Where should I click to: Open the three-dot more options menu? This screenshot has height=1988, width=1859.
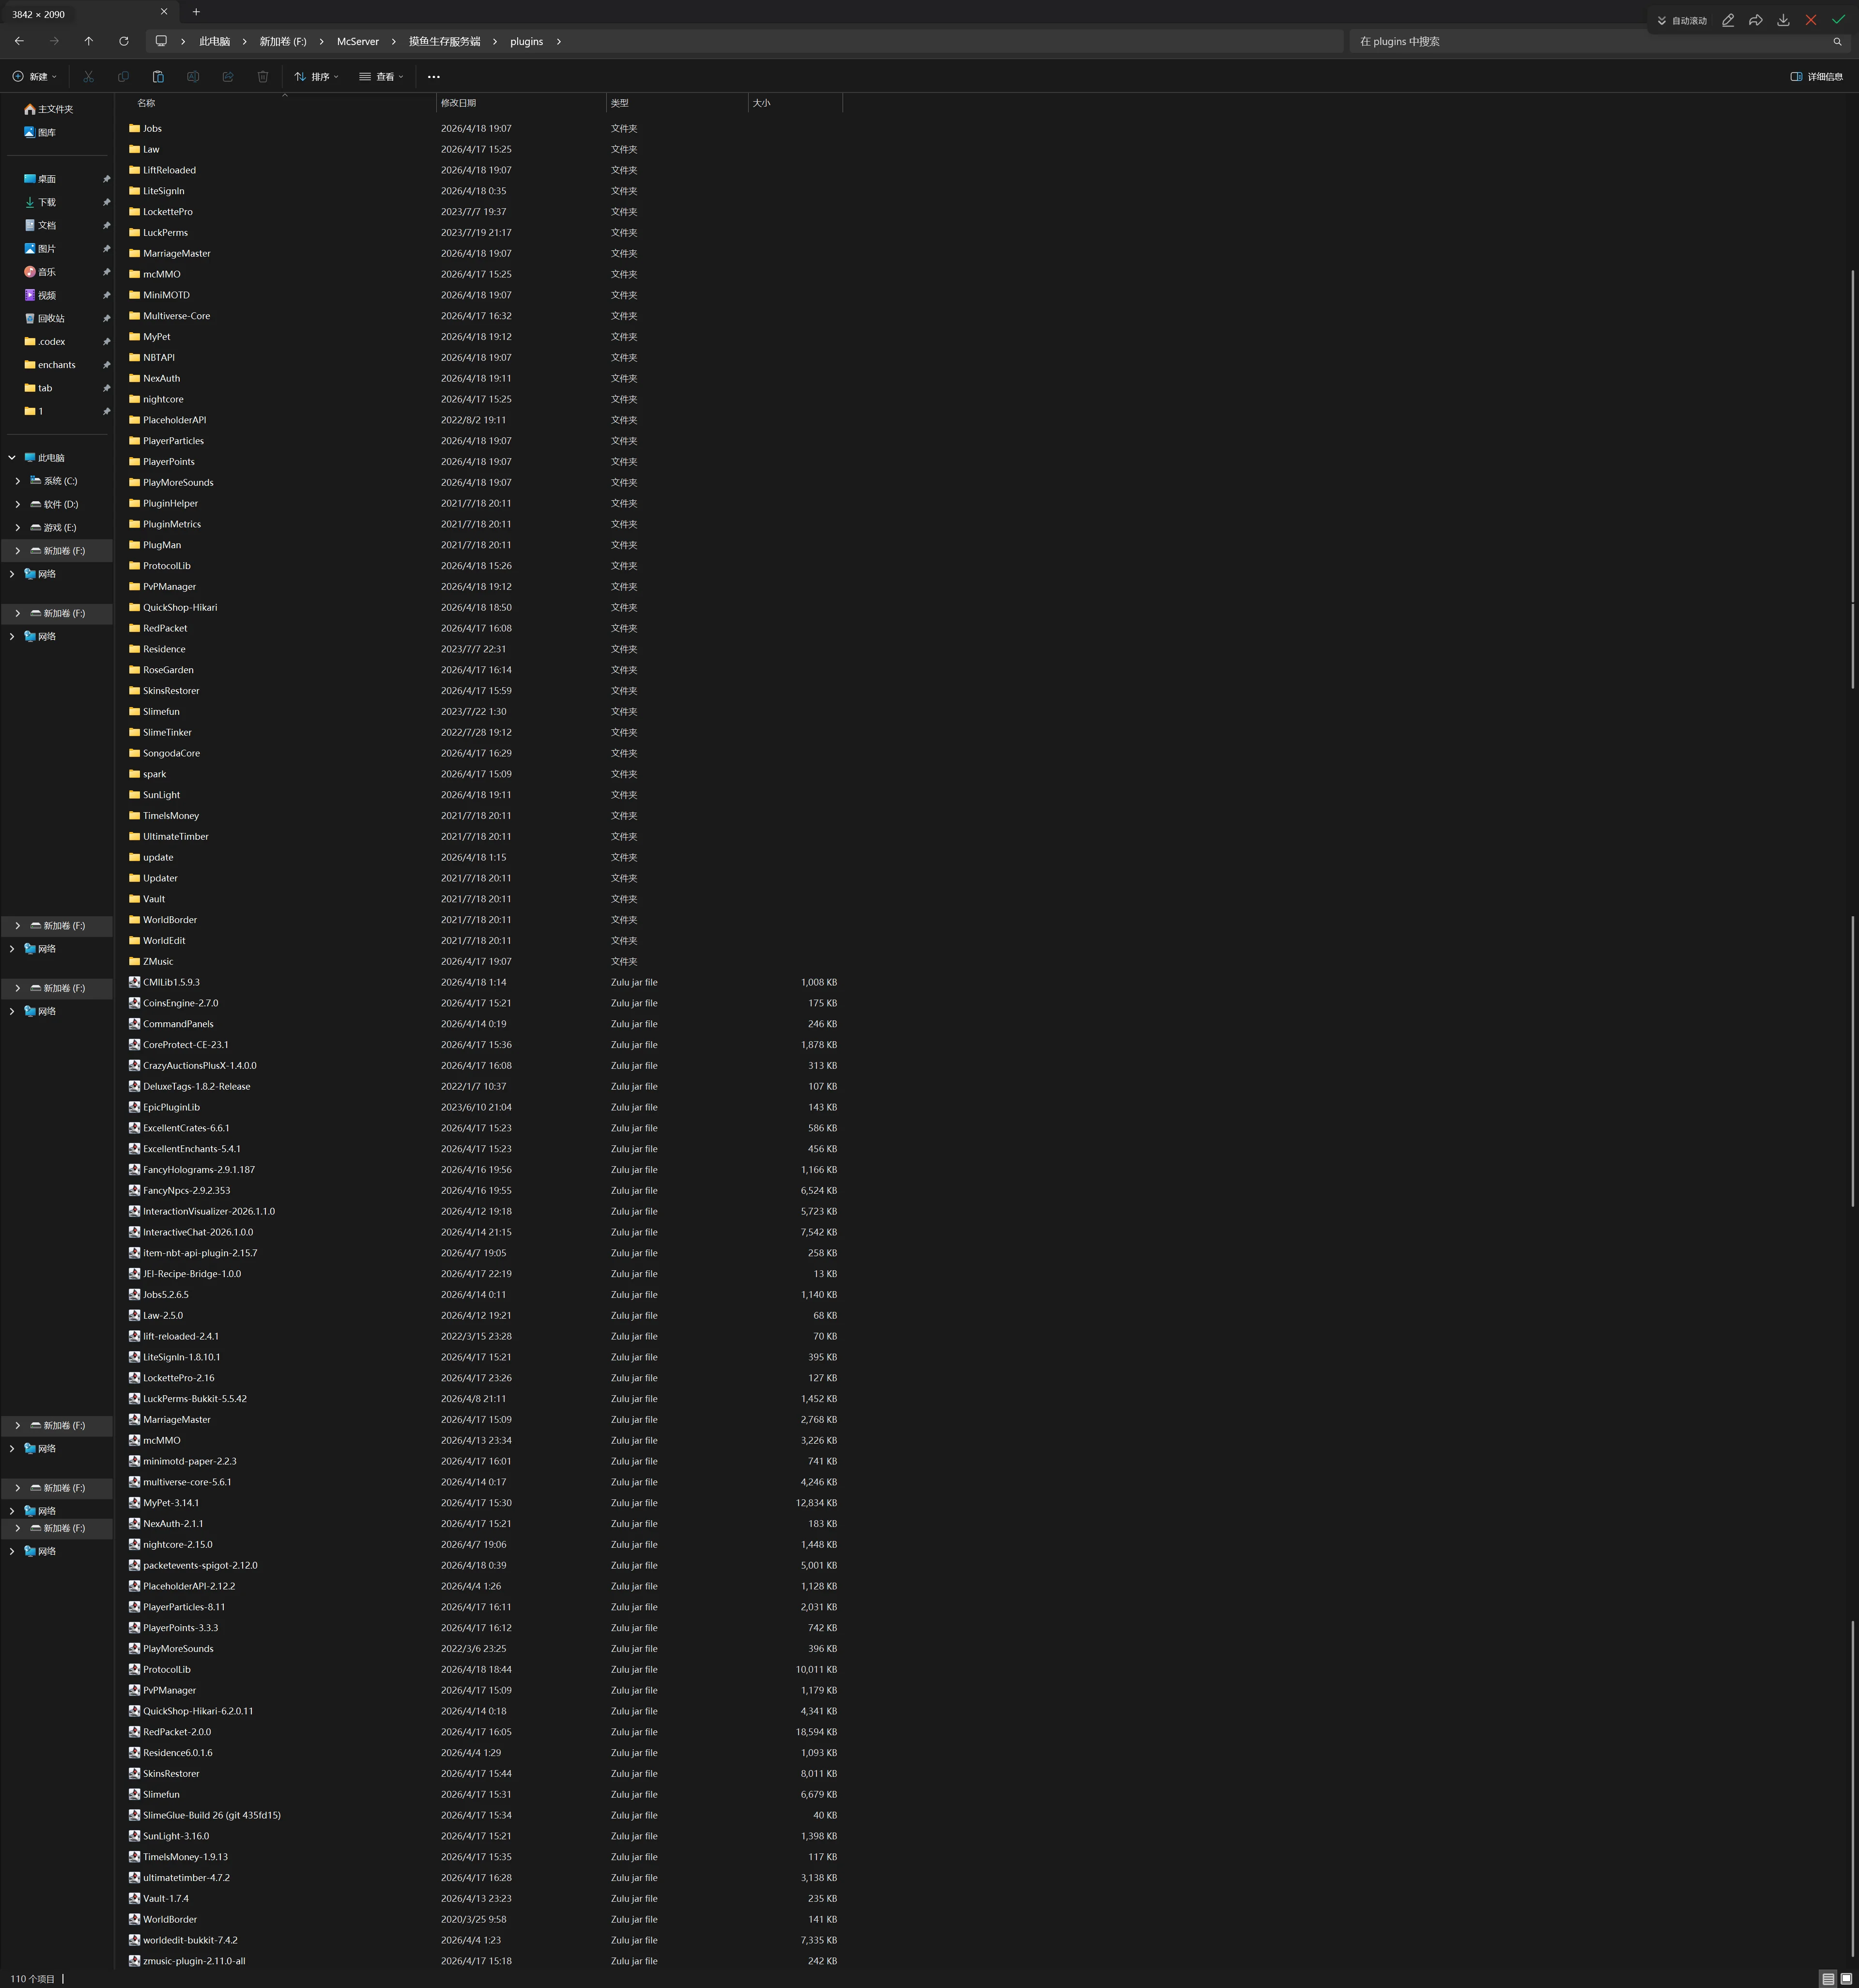tap(433, 76)
